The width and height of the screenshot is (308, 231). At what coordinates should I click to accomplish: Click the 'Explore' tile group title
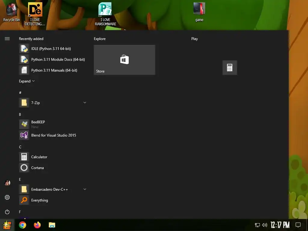pyautogui.click(x=100, y=39)
